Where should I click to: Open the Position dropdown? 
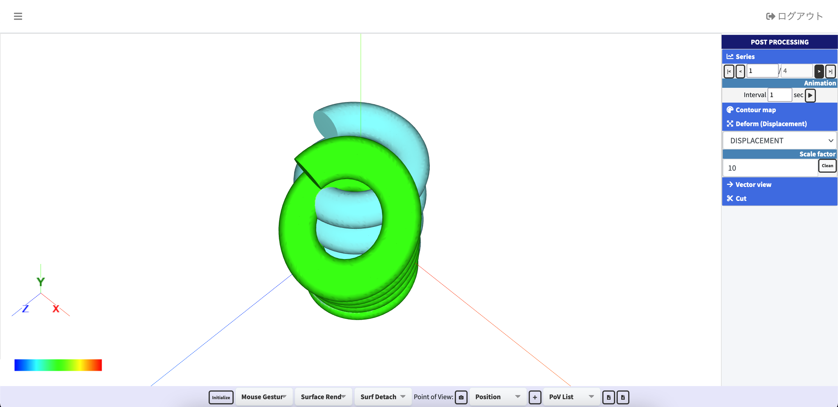pyautogui.click(x=498, y=397)
